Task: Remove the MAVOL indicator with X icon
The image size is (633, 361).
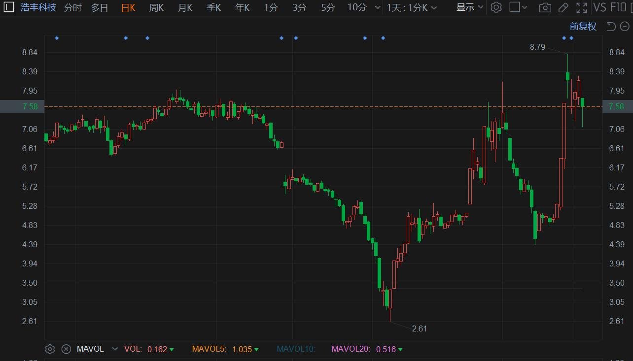Action: (x=66, y=349)
